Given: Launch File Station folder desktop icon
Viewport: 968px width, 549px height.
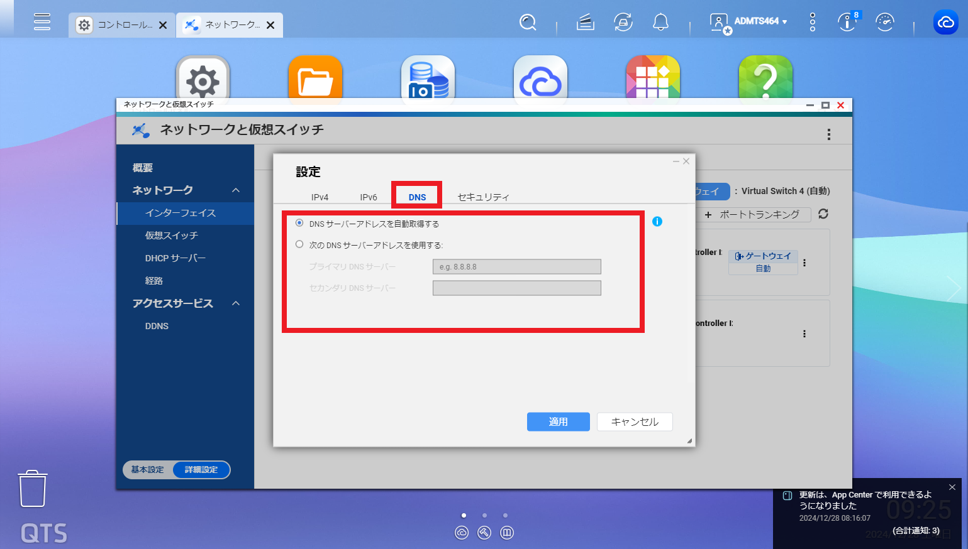Looking at the screenshot, I should tap(315, 80).
